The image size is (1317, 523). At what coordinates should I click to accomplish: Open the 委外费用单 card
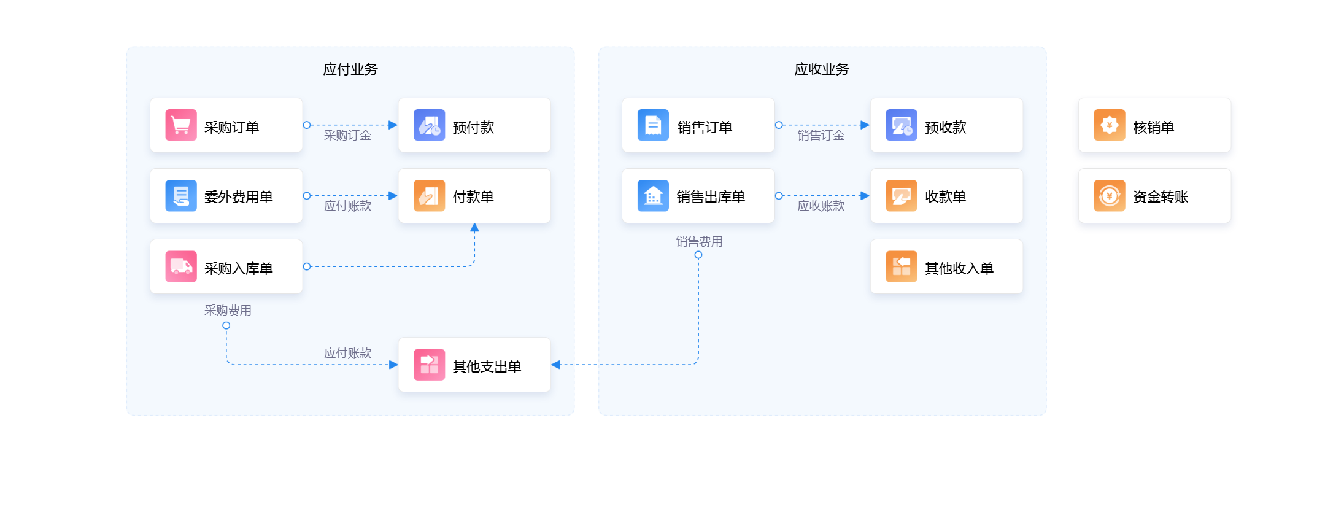pyautogui.click(x=226, y=196)
